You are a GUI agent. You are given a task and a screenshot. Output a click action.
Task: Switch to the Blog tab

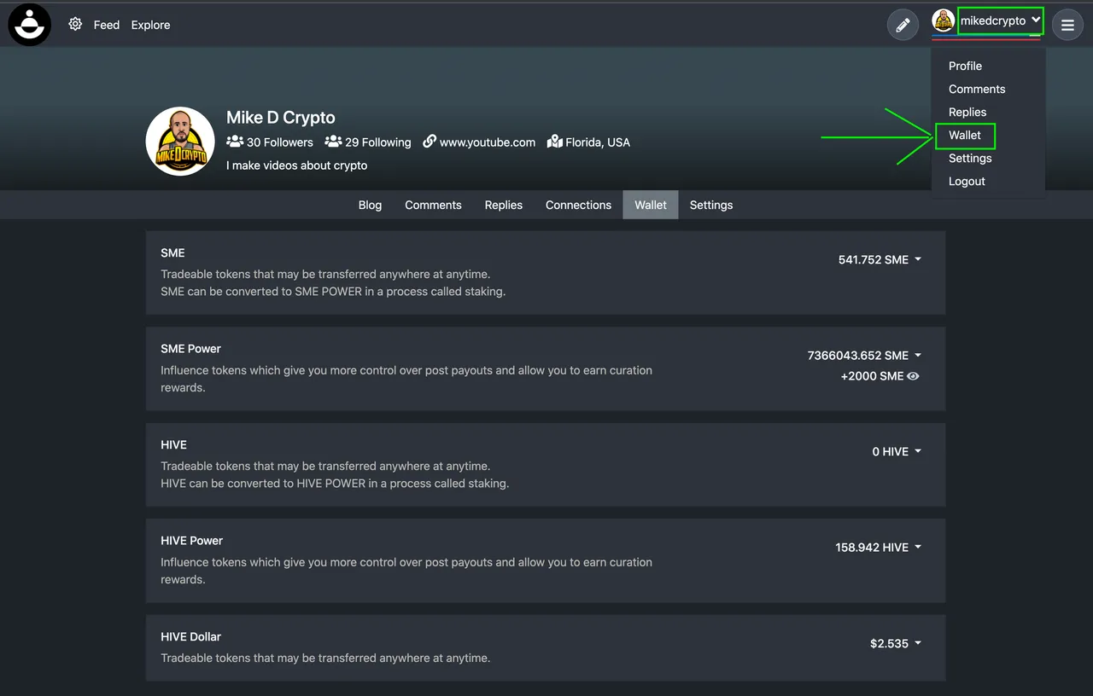click(370, 205)
